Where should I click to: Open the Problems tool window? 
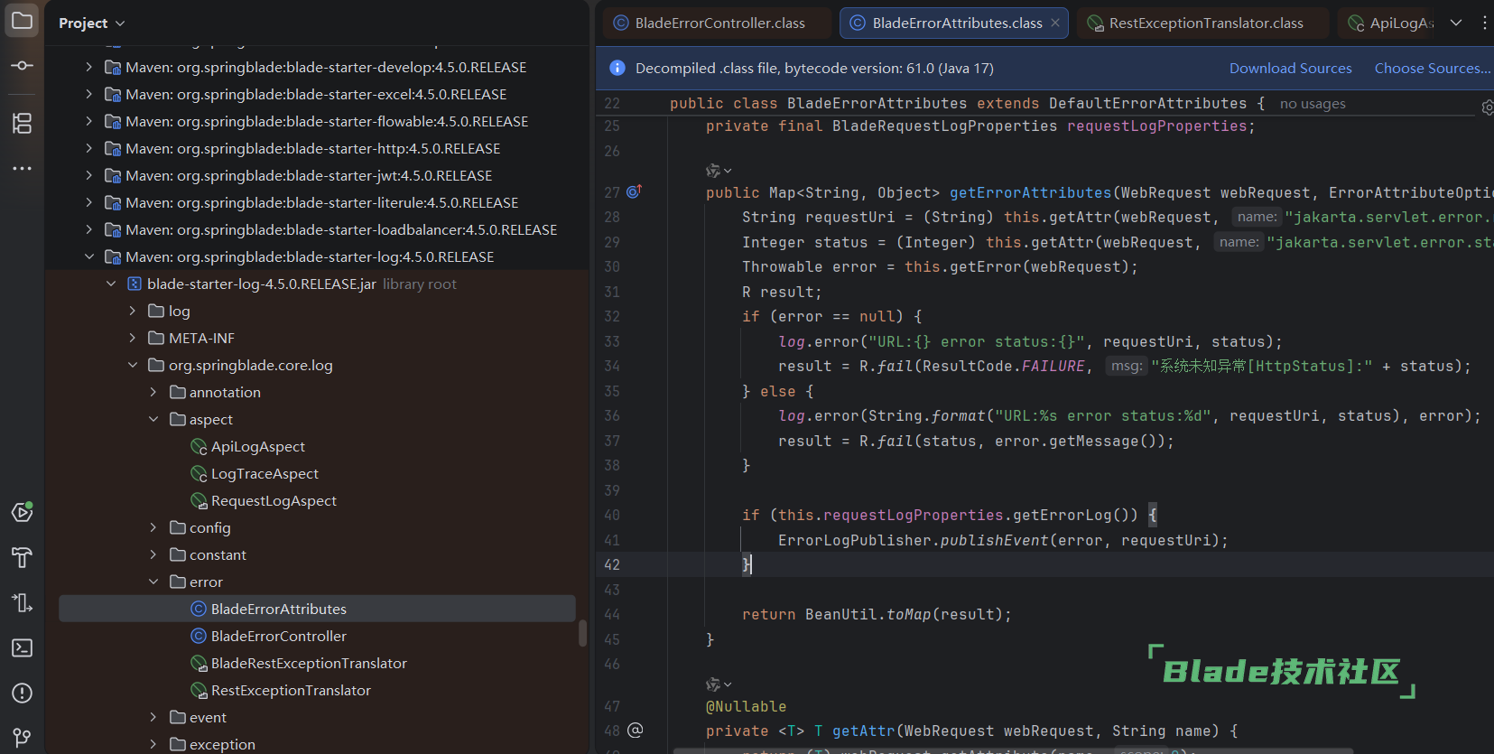[22, 693]
